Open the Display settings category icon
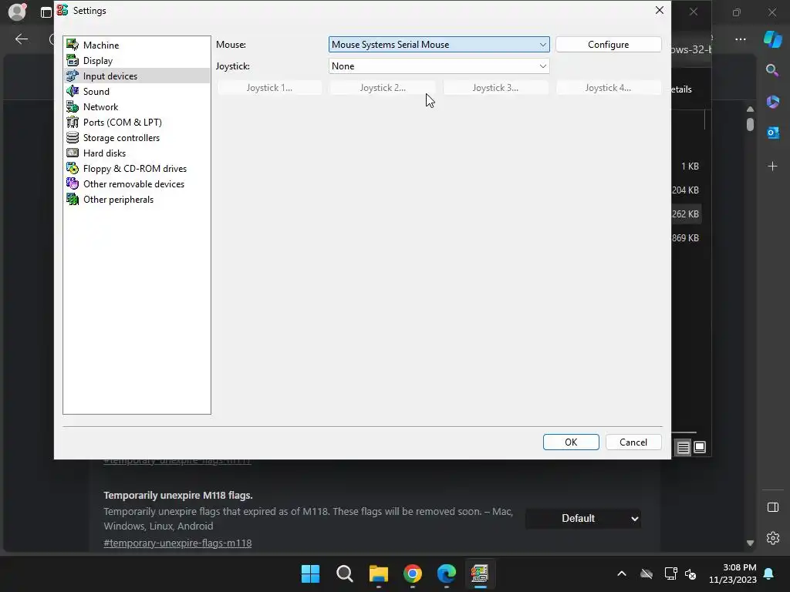This screenshot has height=592, width=790. click(73, 60)
